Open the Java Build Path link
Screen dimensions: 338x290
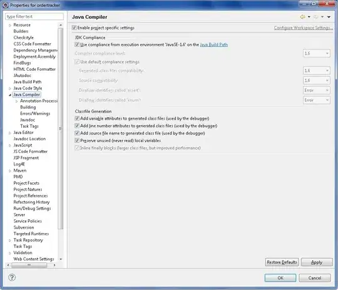(x=214, y=44)
